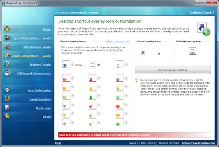Select the green checkmark overlay radio button
The height and width of the screenshot is (147, 219).
[x=99, y=123]
